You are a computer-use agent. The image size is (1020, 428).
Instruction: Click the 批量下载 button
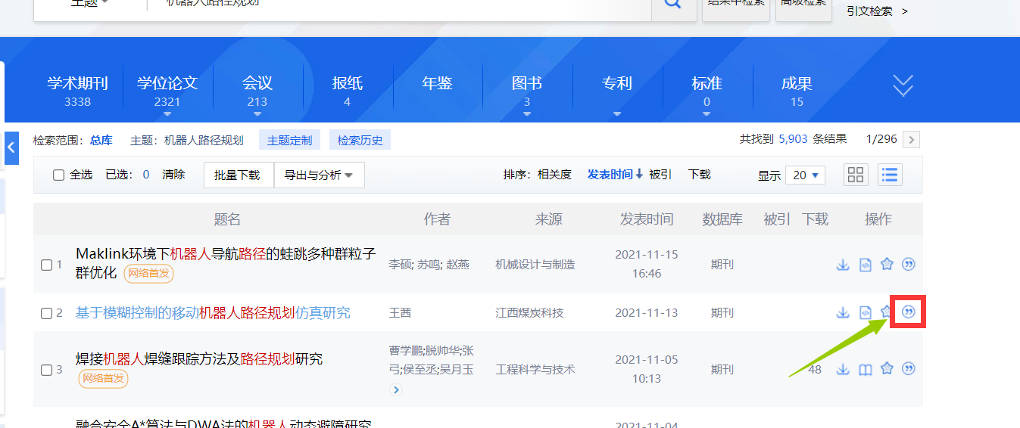(238, 175)
